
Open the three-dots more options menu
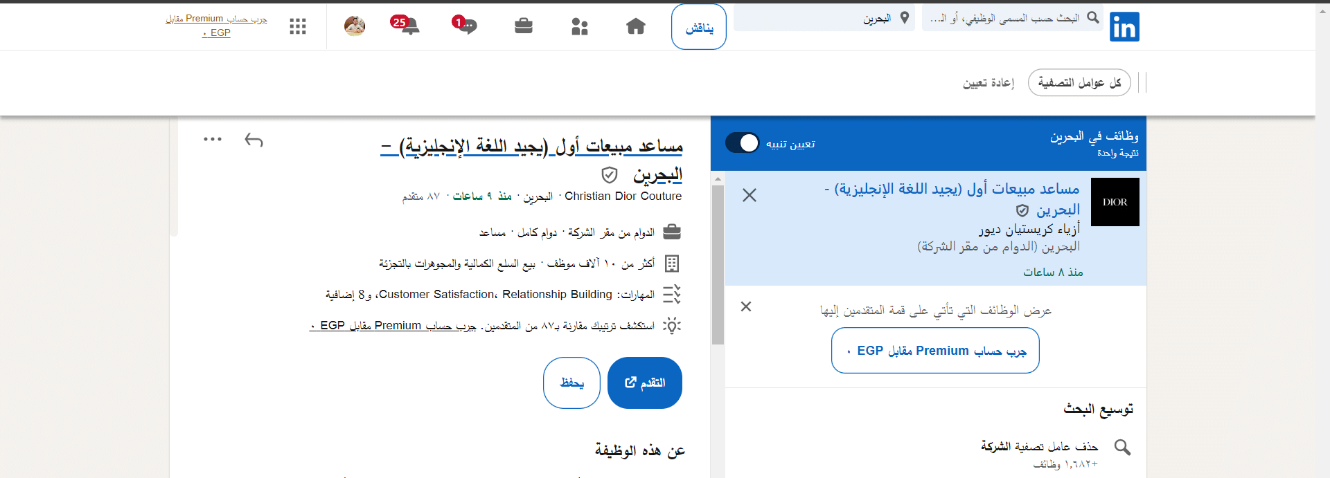click(213, 139)
